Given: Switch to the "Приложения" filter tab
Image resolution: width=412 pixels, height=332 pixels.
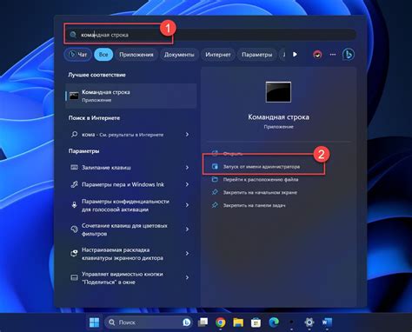Looking at the screenshot, I should [x=136, y=55].
